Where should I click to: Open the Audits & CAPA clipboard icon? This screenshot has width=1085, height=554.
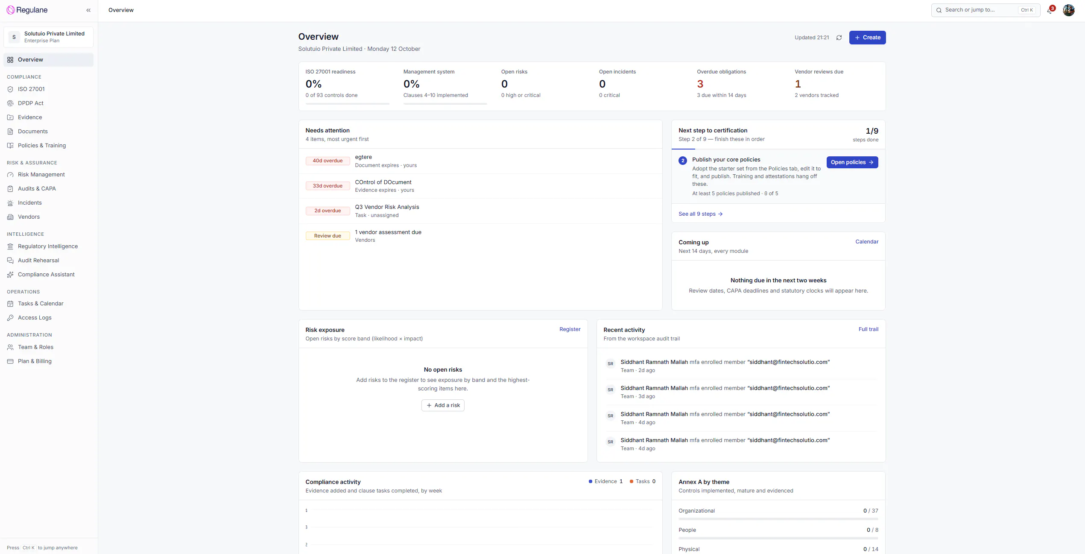(10, 189)
